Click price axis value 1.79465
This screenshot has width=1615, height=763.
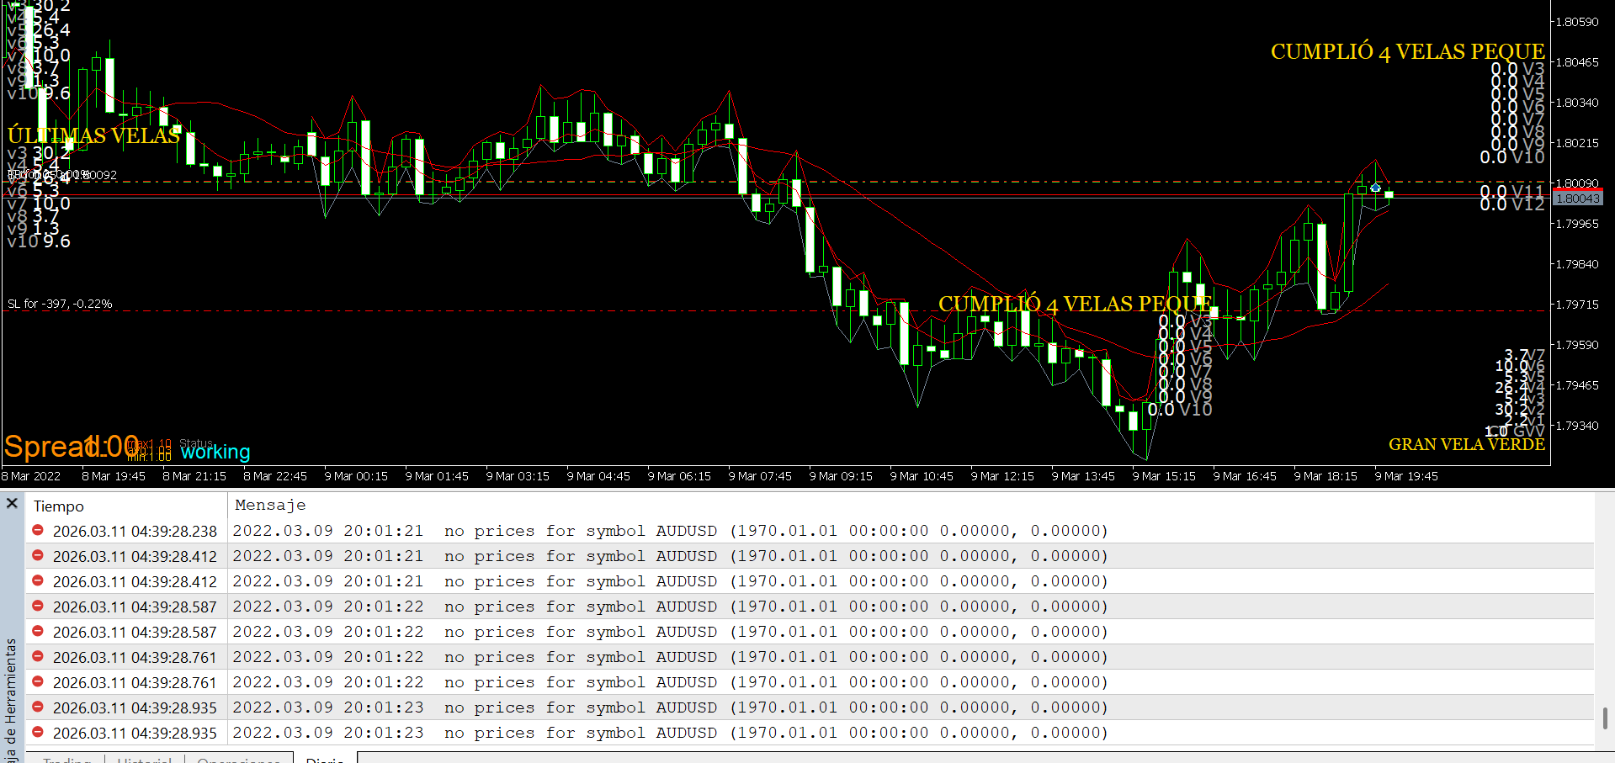(1577, 385)
